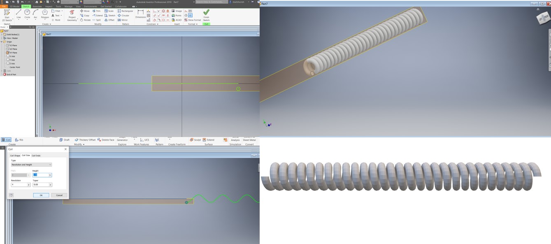Viewport: 551px width, 244px height.
Task: Open the coil Type dropdown
Action: pos(31,165)
